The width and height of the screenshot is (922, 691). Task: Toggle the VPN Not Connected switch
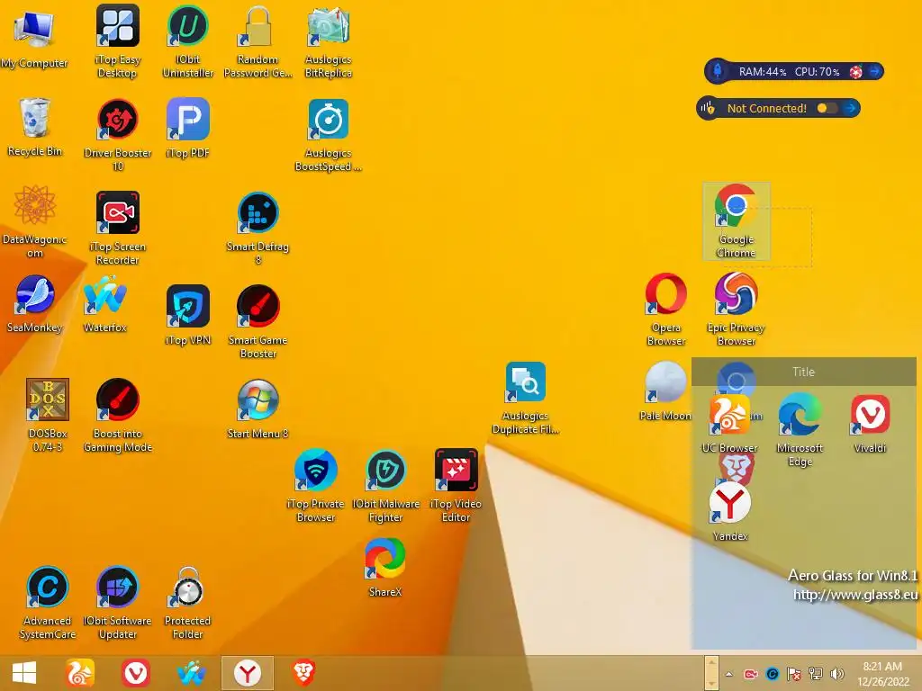click(827, 108)
